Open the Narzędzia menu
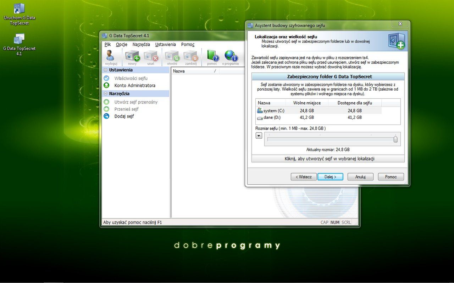This screenshot has height=283, width=454. (x=141, y=45)
